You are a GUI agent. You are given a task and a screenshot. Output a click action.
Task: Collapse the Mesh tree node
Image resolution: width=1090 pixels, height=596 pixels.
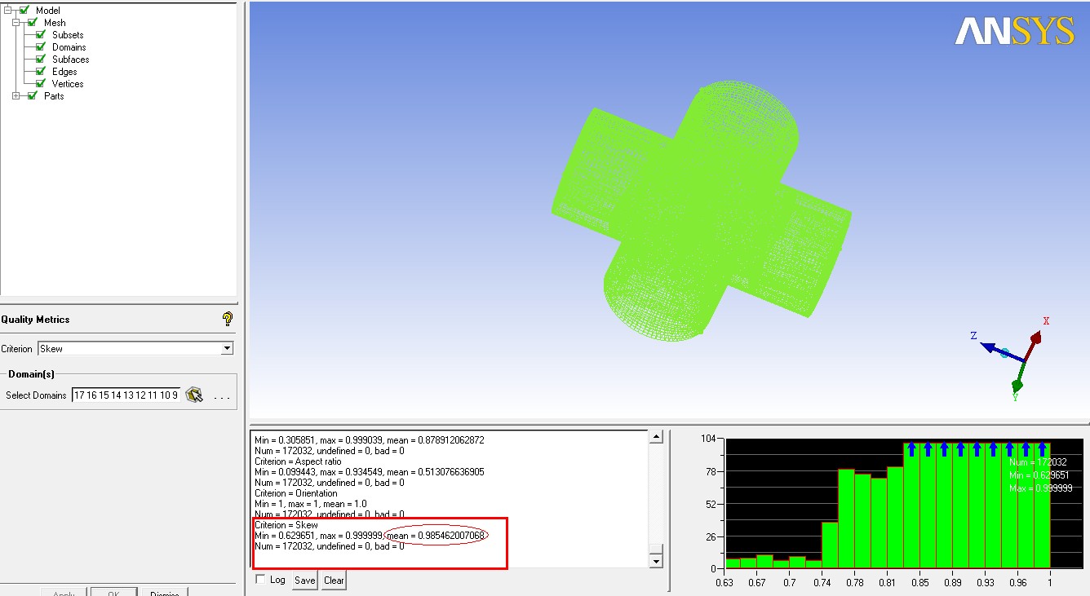[x=16, y=23]
